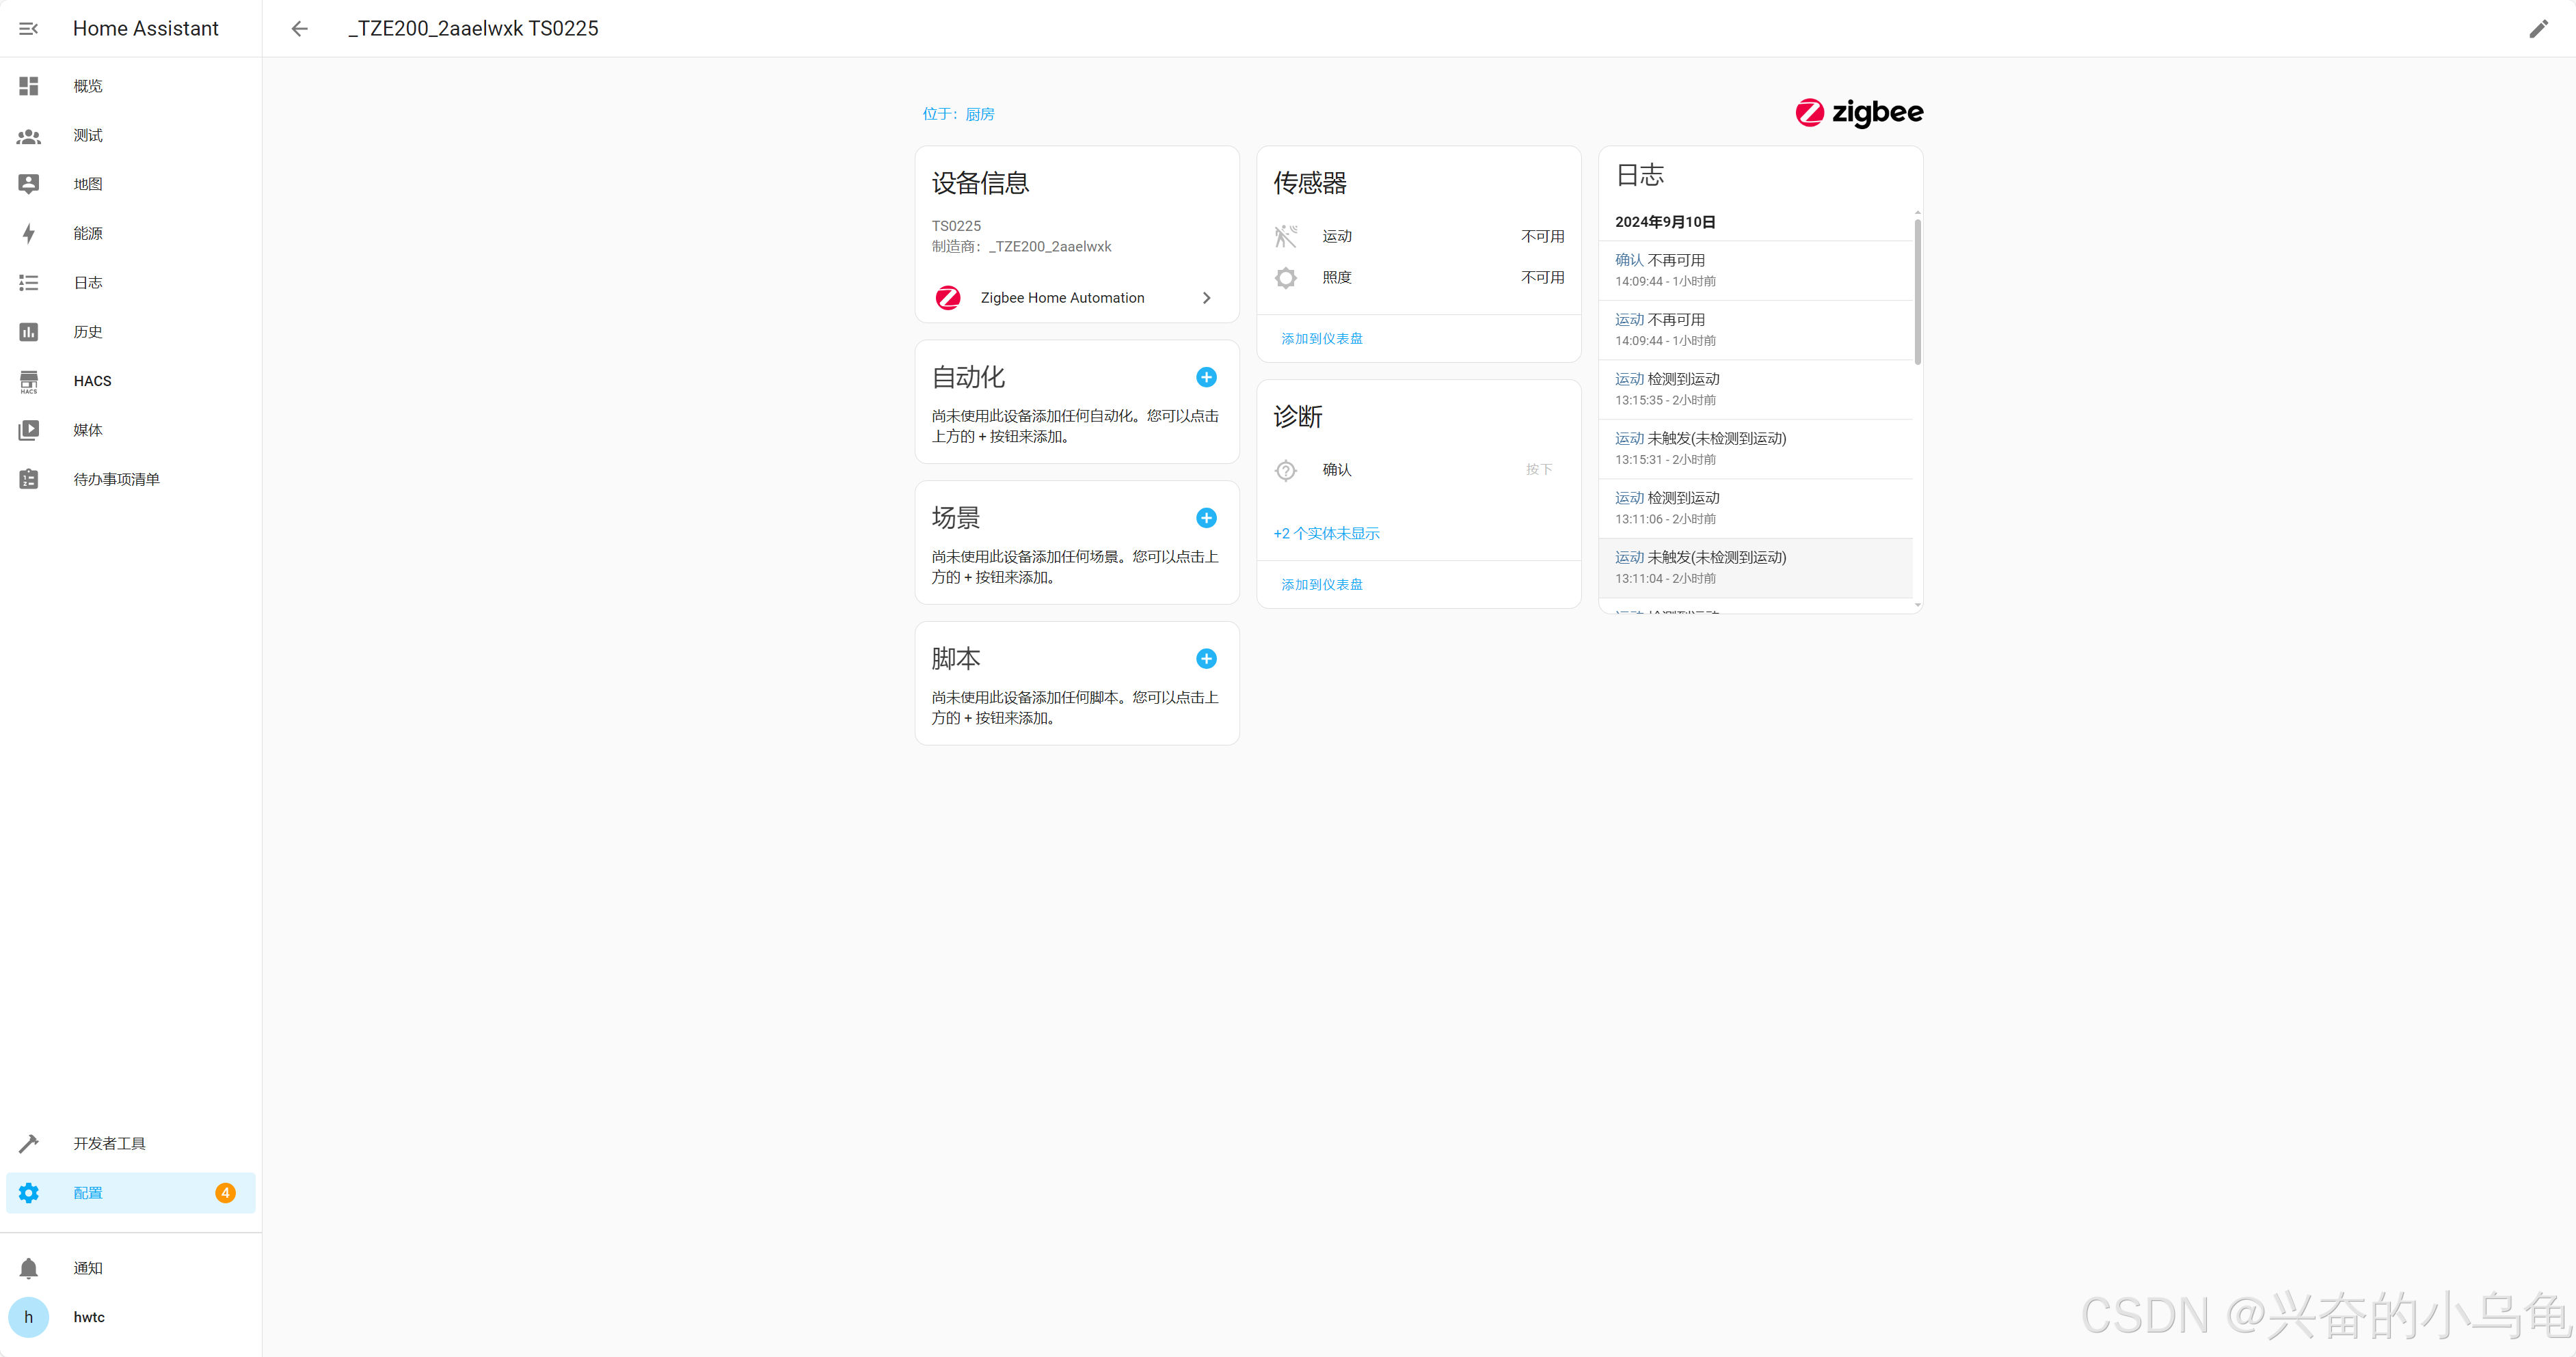Add a new scene with the plus icon
Screen dimensions: 2576x1357
click(1206, 518)
